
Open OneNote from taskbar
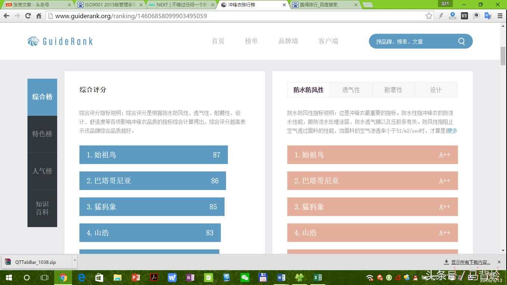point(190,278)
